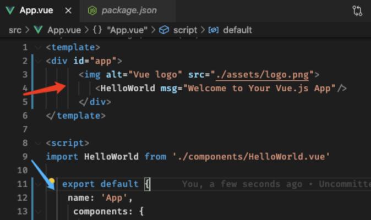Click line number 12 in the gutter
Screen dimensions: 371x220
(x=22, y=198)
